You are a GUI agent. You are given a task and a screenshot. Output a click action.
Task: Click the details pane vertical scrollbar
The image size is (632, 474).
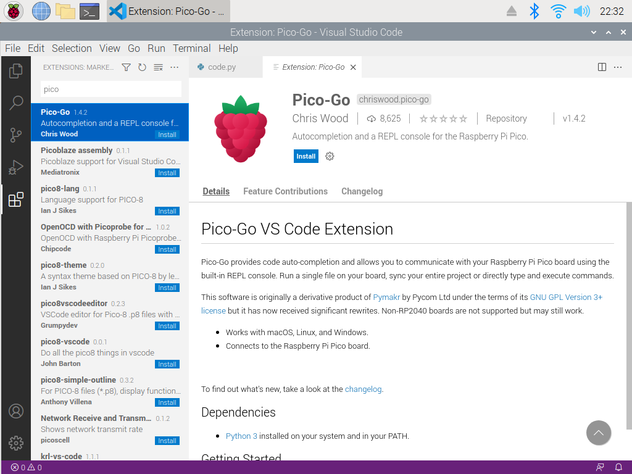point(629,316)
